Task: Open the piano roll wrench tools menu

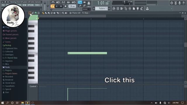Action: click(33, 13)
